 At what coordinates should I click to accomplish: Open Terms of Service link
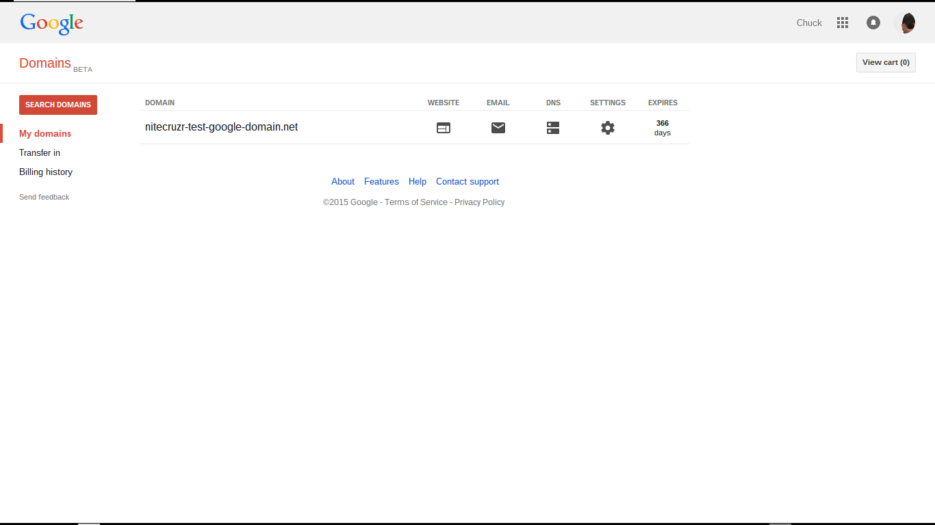pyautogui.click(x=416, y=202)
